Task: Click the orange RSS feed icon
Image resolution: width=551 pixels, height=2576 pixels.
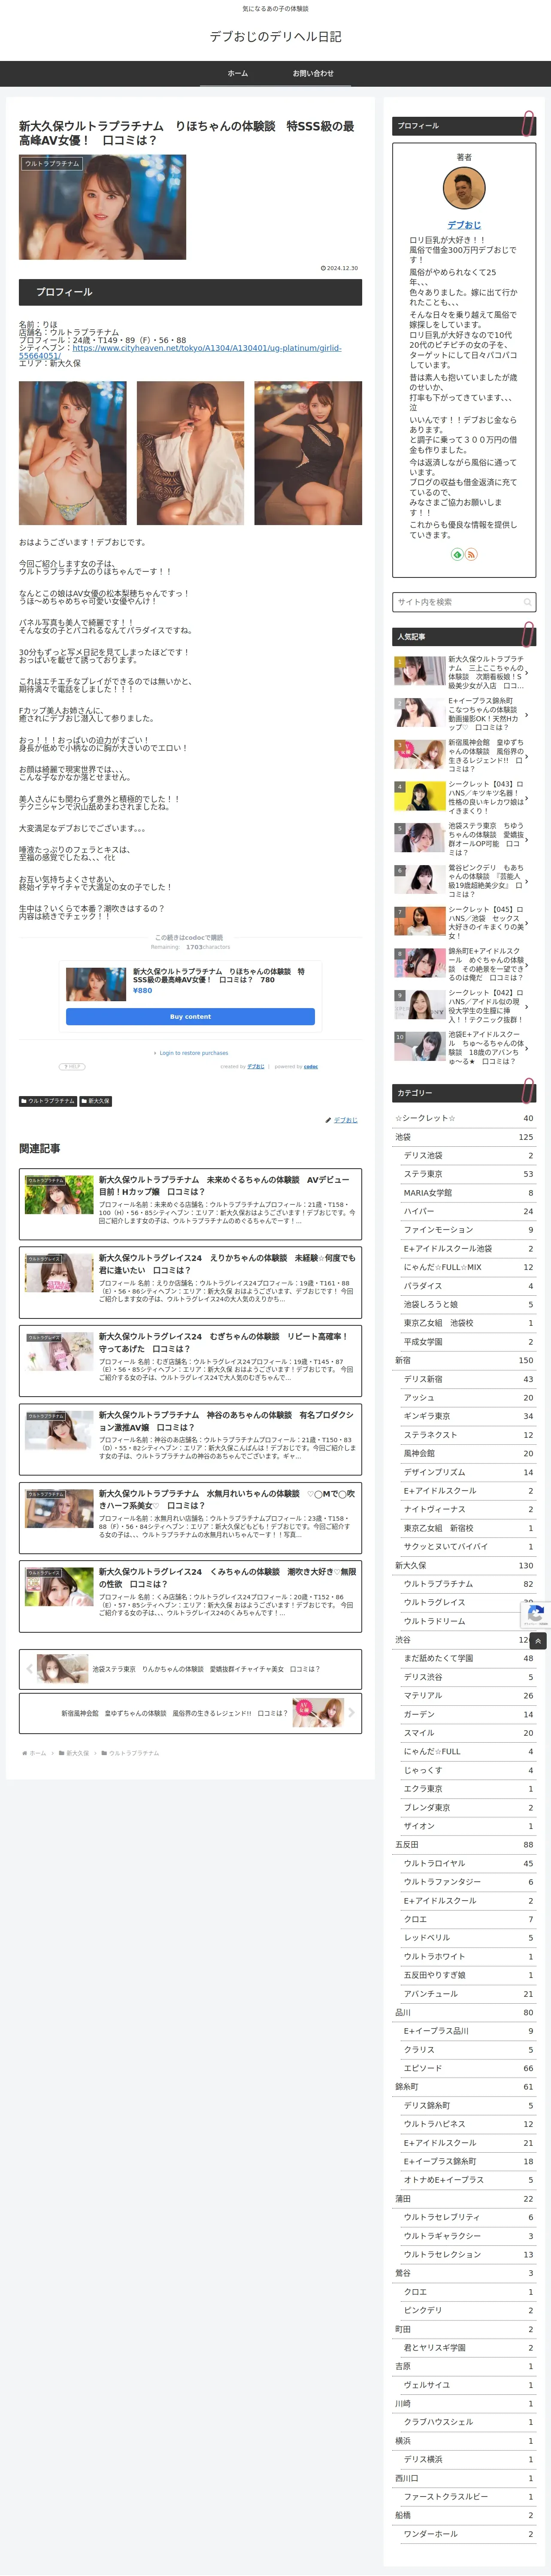Action: 471,554
